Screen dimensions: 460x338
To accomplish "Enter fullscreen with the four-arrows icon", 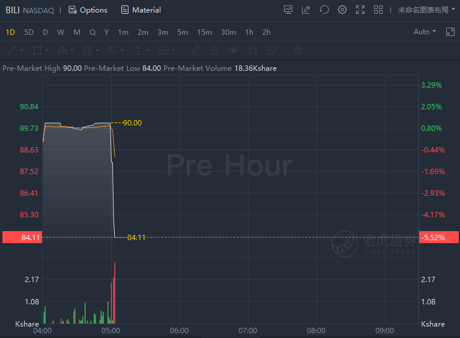I will (x=360, y=10).
